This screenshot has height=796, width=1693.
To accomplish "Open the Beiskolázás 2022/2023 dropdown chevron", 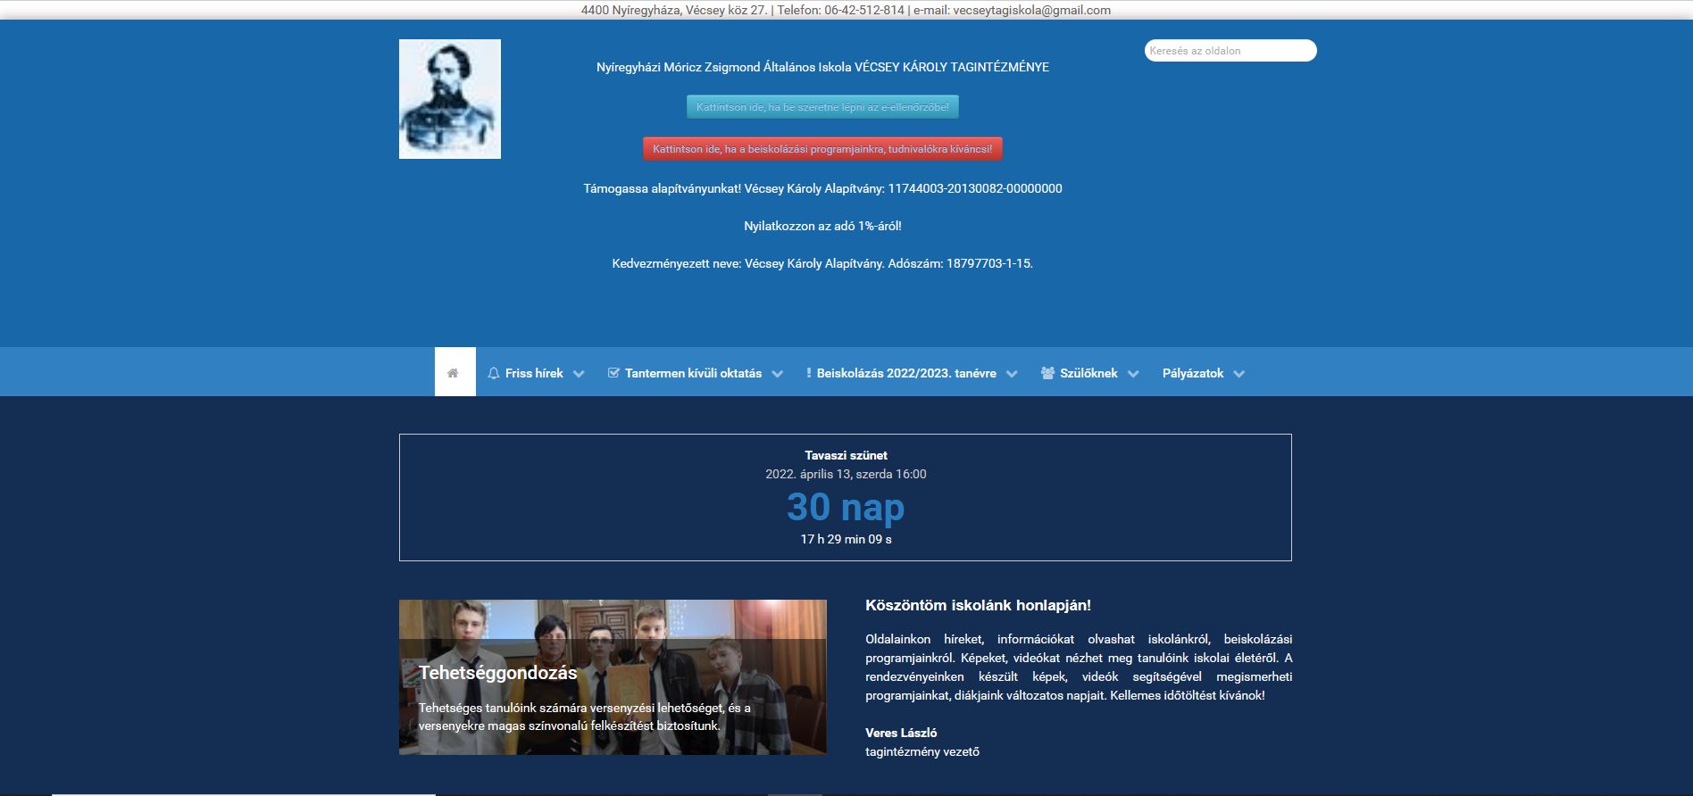I will (1012, 374).
